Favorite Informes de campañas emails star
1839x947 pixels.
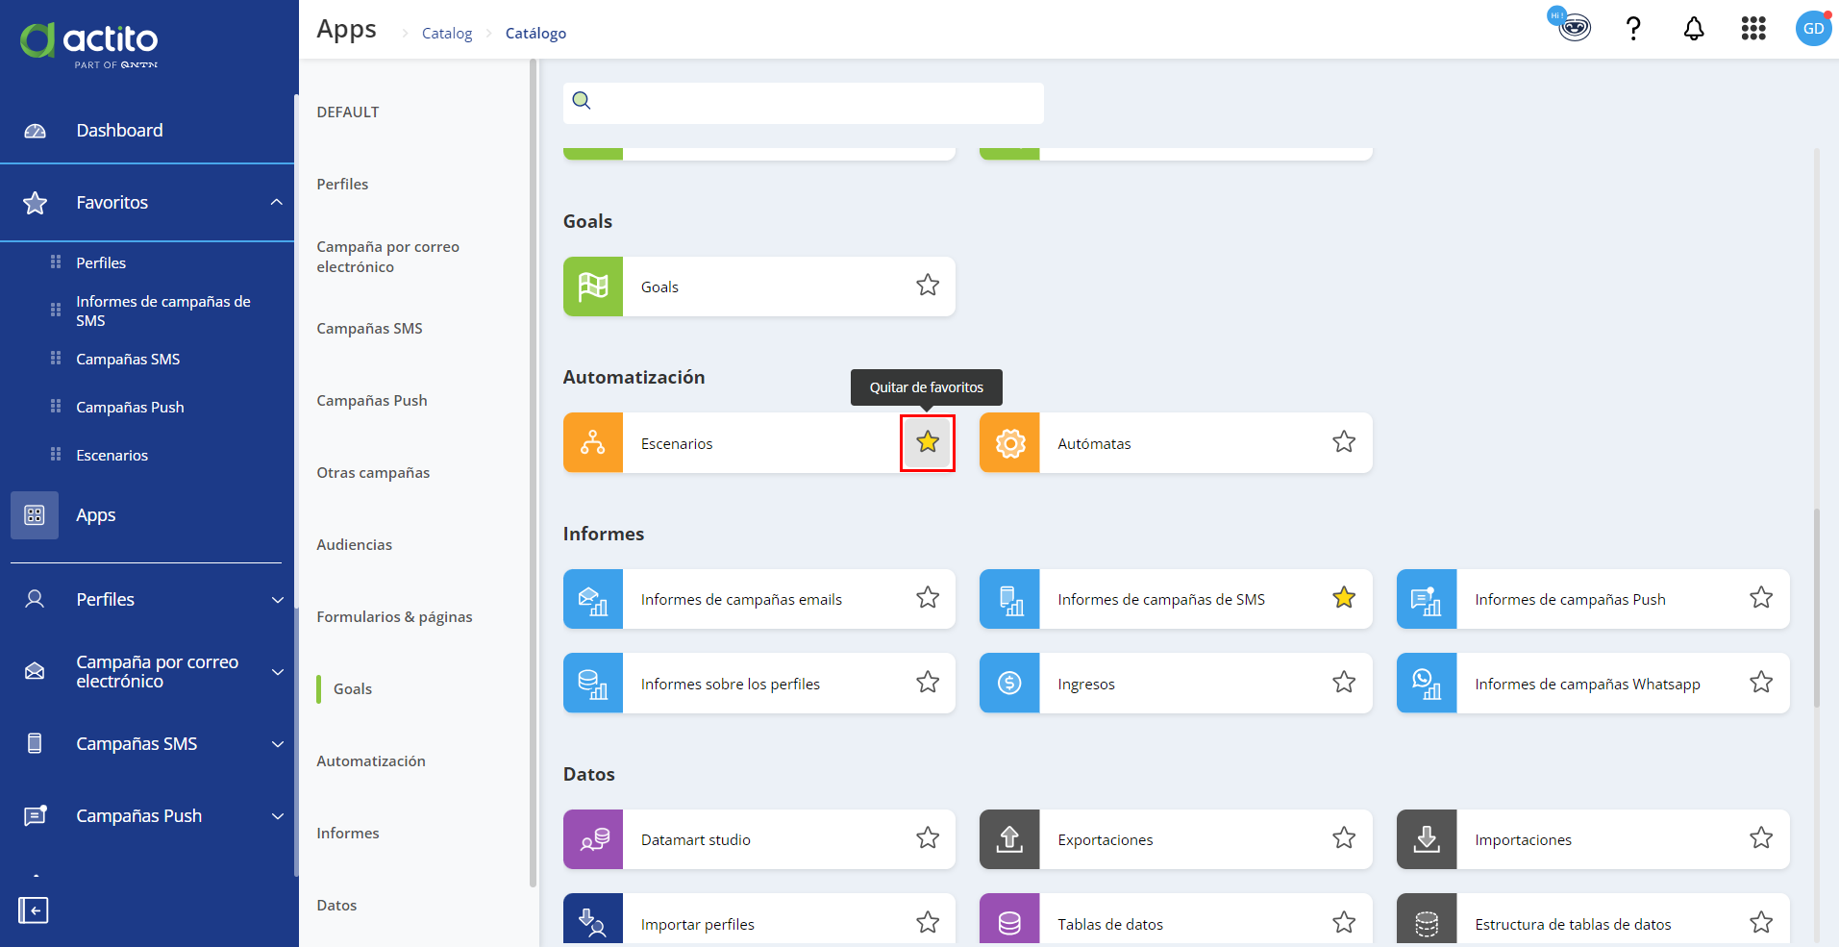tap(928, 597)
